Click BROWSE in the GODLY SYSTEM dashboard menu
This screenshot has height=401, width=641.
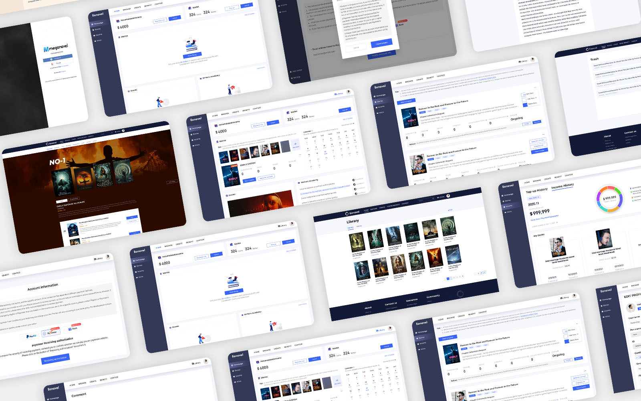pos(225,114)
